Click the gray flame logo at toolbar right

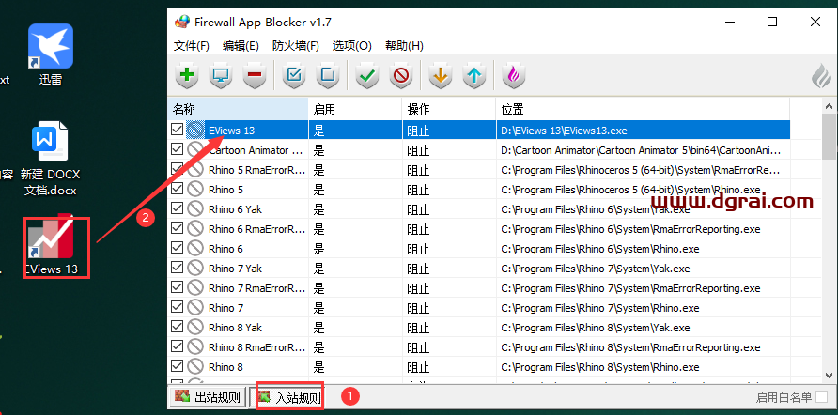[x=821, y=76]
